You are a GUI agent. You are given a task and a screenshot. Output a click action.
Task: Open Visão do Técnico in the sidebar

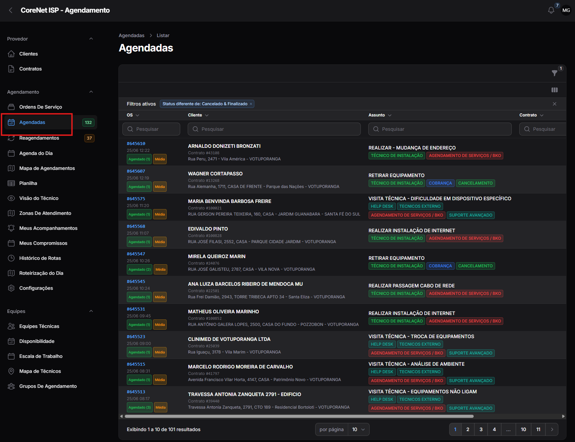tap(39, 198)
